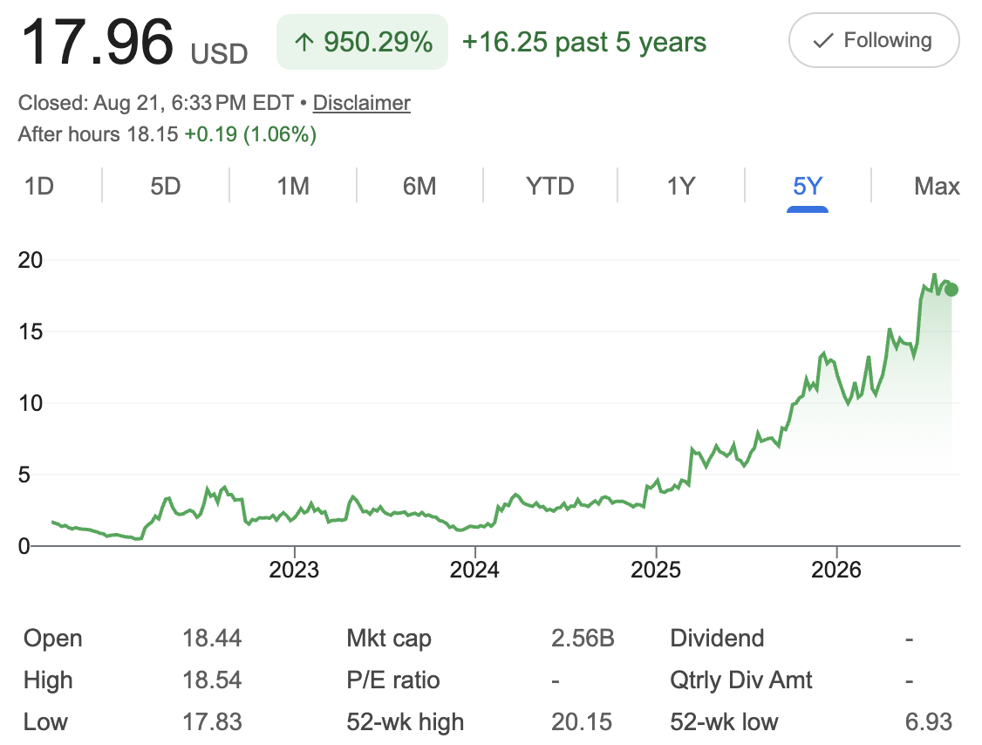
Task: Select the 5D time range tab
Action: [166, 186]
